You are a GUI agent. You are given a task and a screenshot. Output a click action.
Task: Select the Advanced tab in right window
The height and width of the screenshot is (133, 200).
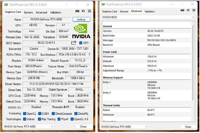click(x=136, y=11)
